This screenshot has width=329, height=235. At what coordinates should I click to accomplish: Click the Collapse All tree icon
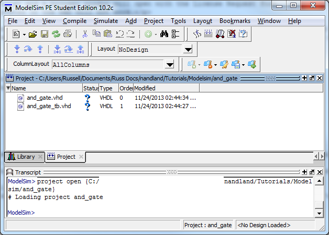pyautogui.click(x=176, y=34)
